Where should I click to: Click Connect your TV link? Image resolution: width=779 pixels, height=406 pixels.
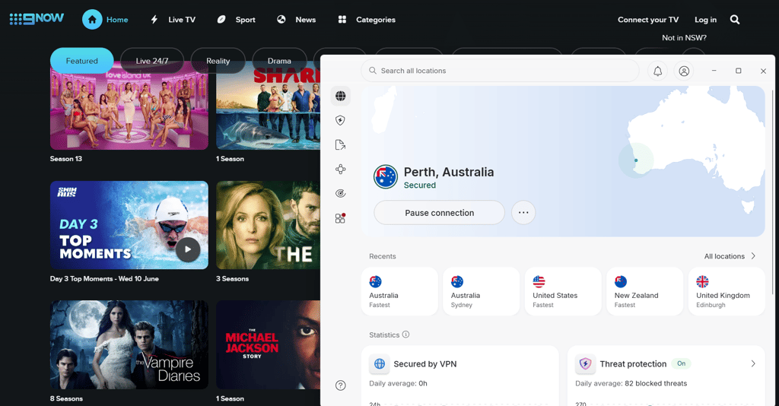(648, 20)
